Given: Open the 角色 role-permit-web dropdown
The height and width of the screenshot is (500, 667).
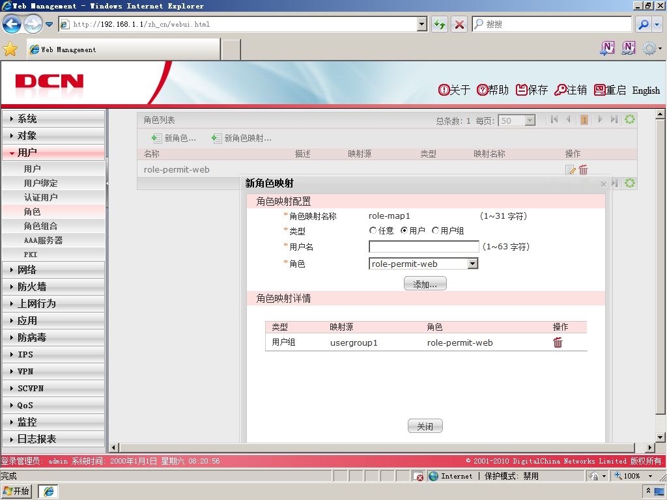Looking at the screenshot, I should coord(473,264).
